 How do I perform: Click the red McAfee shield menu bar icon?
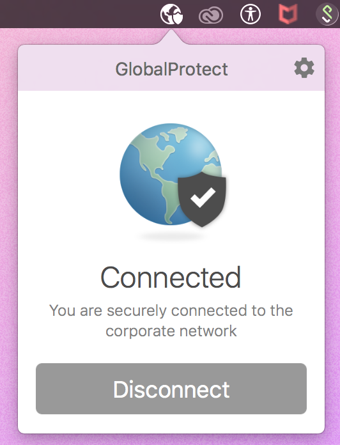pos(288,13)
